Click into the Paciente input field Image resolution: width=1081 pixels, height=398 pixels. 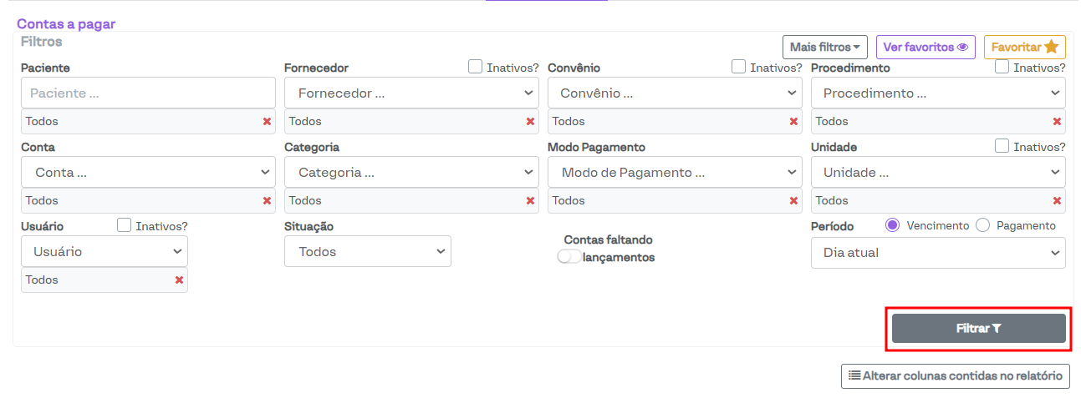[x=148, y=93]
